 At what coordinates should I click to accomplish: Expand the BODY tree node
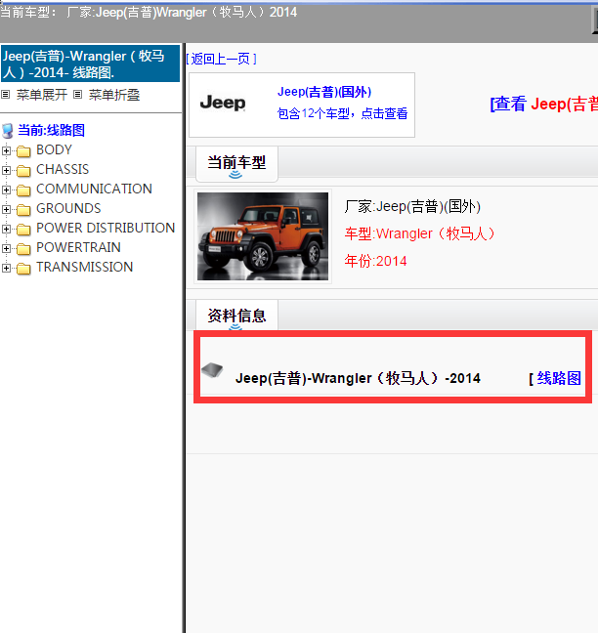6,150
